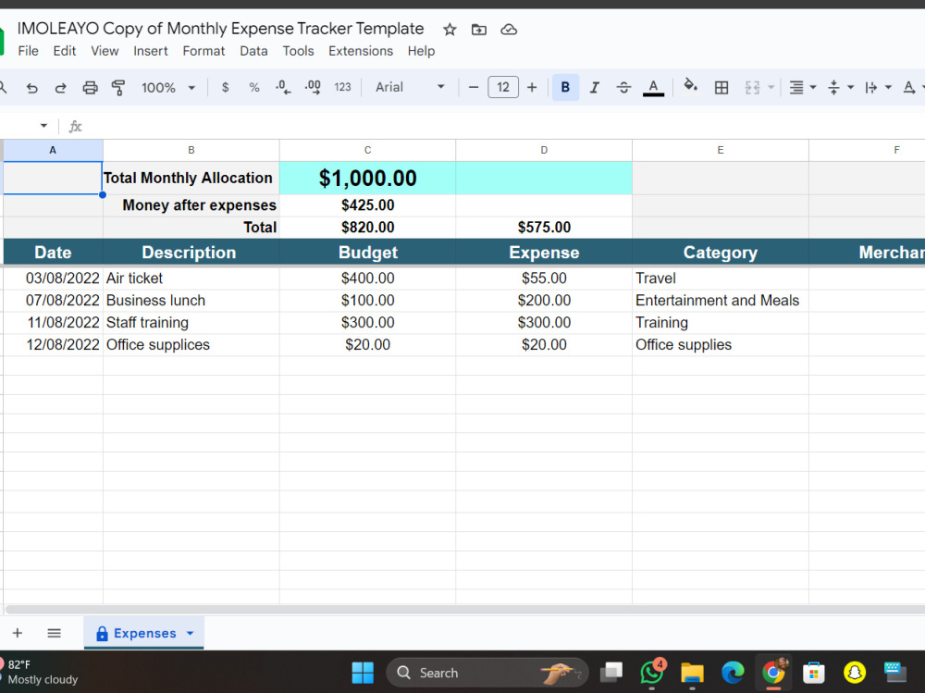
Task: Expand the name box dropdown arrow
Action: 43,125
